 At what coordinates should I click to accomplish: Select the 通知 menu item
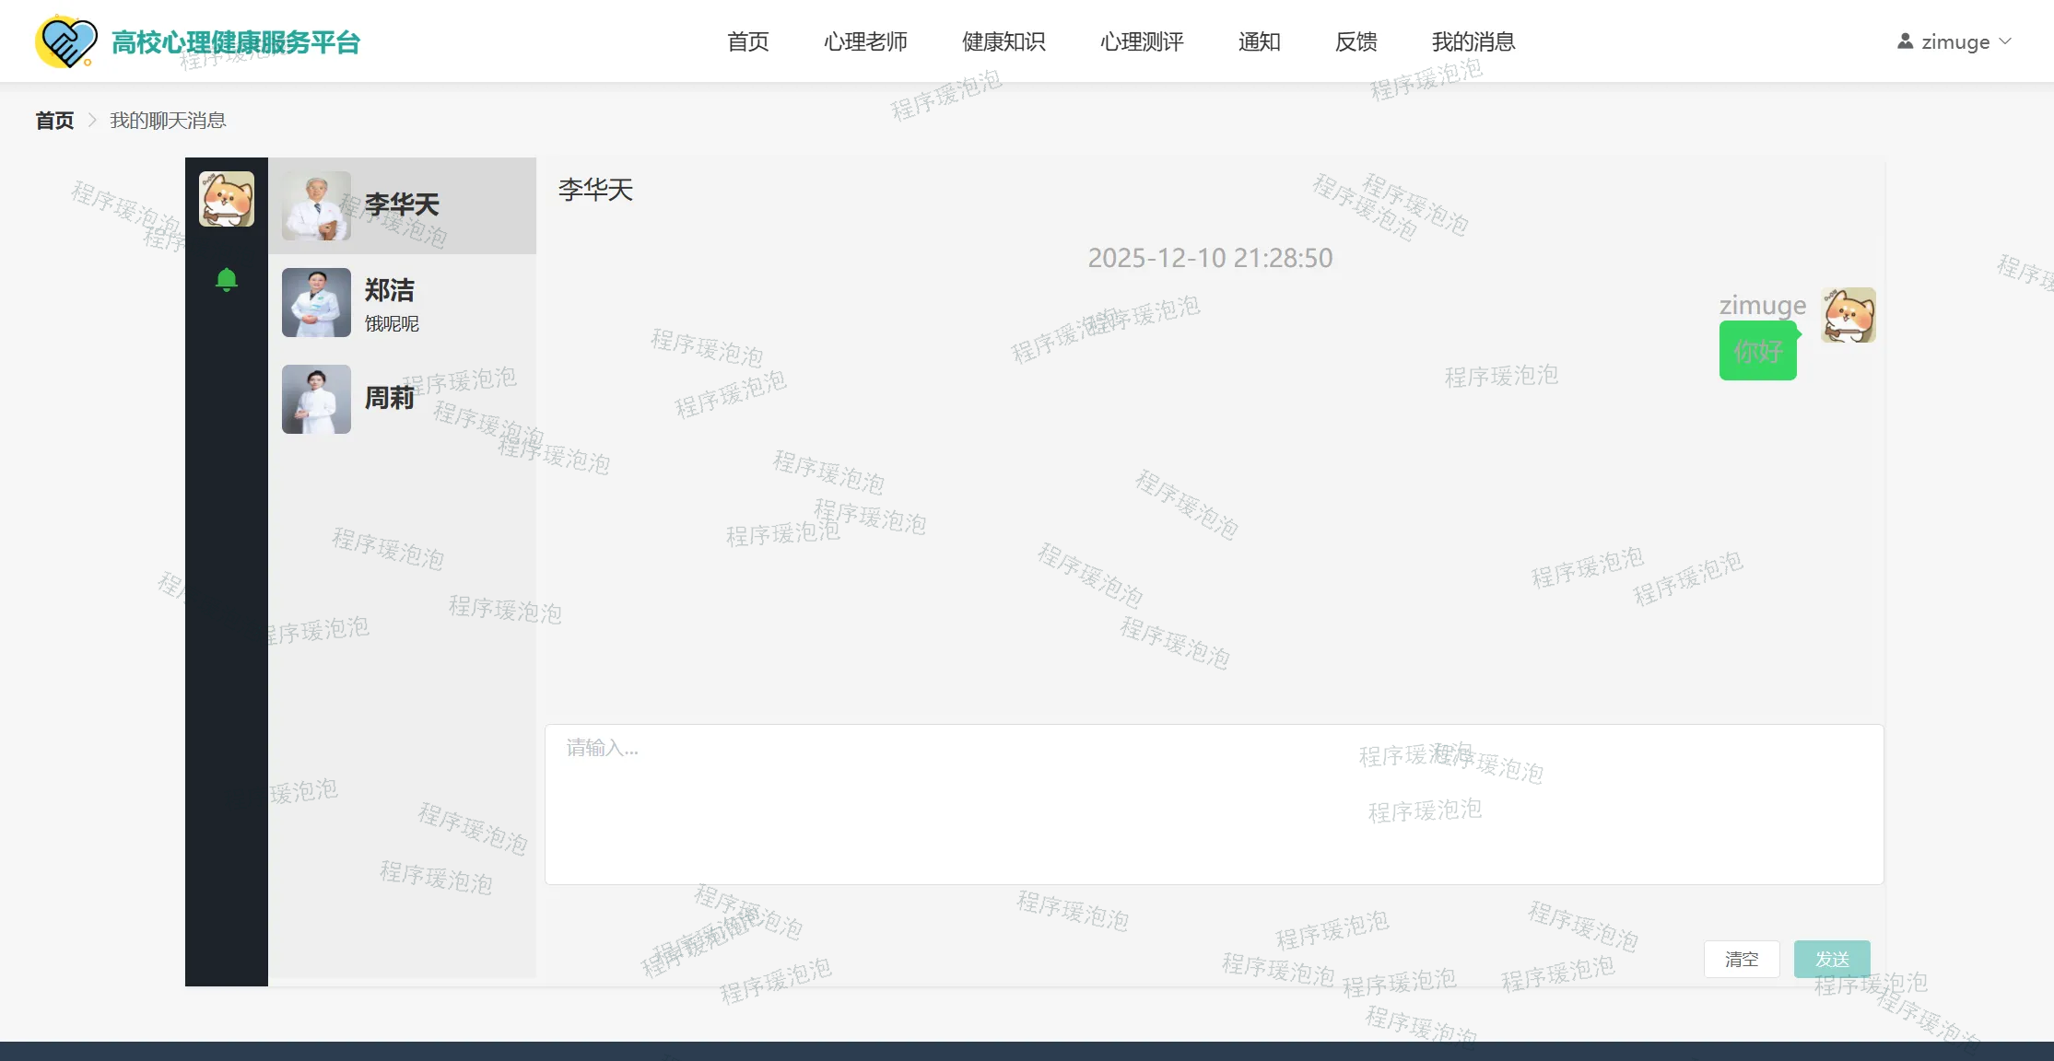(1259, 41)
